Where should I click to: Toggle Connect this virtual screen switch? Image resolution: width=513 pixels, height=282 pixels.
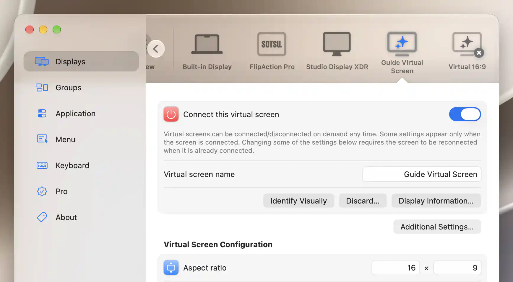coord(465,114)
